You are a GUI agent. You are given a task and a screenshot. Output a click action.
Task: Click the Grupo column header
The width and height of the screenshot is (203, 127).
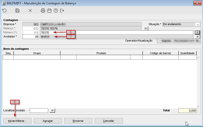click(x=37, y=53)
